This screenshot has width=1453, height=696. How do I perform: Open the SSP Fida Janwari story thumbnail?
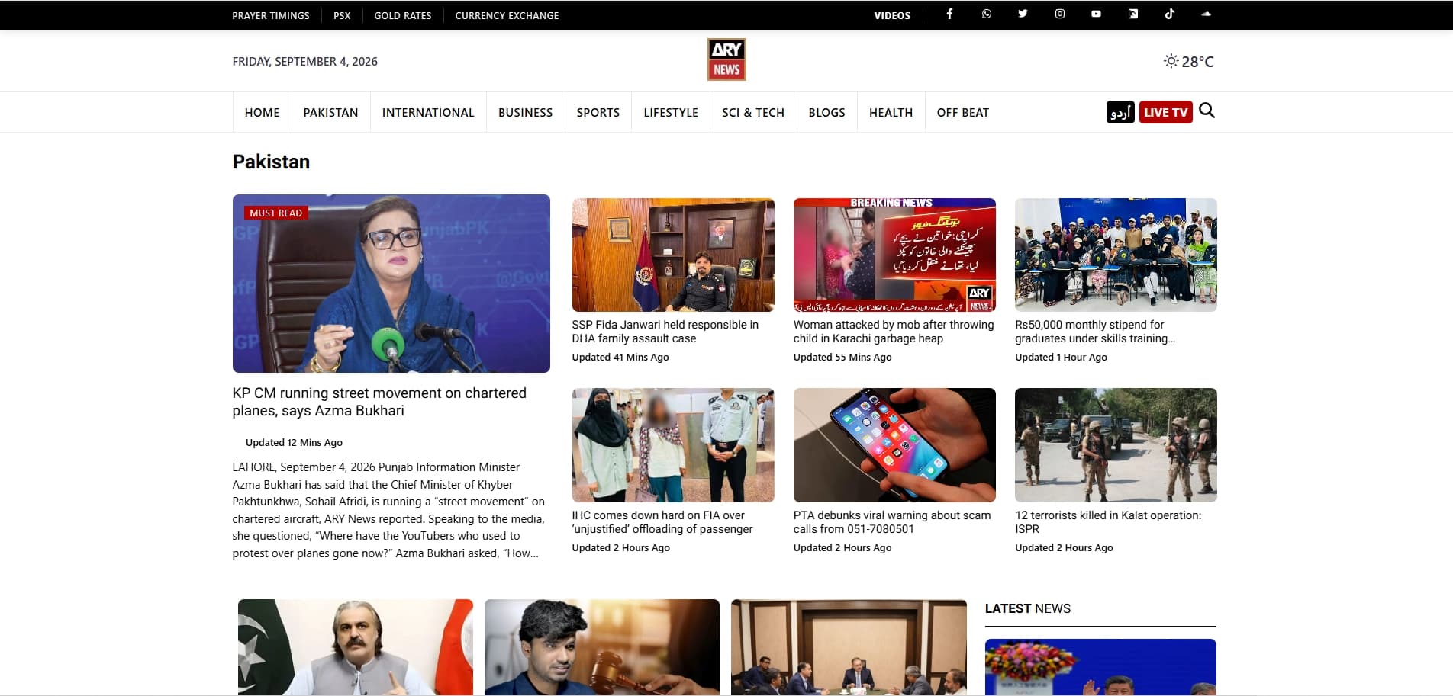click(673, 255)
